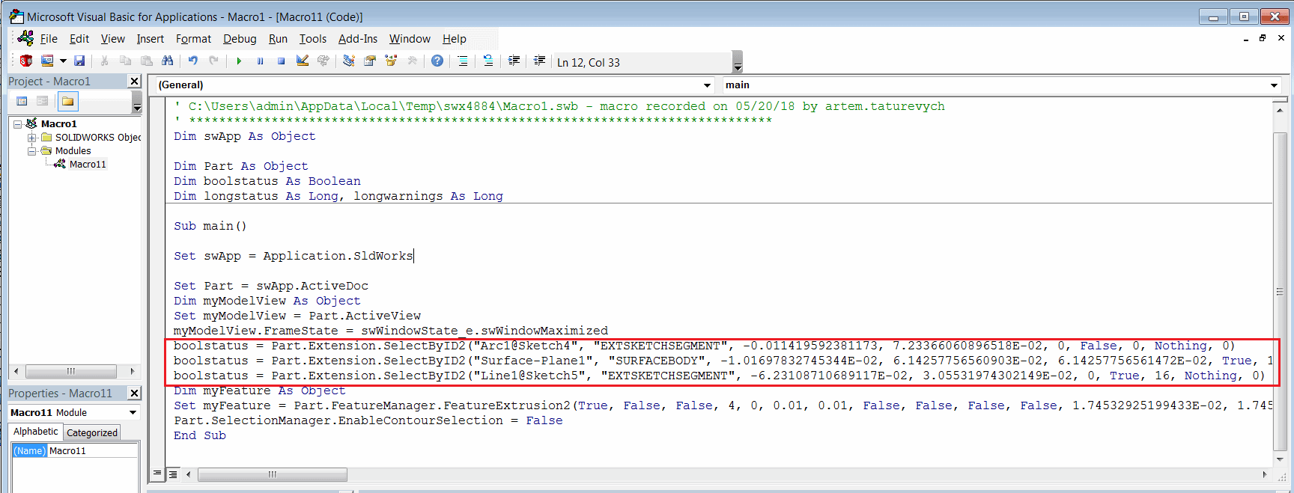
Task: Click the List Properties/Methods edit icon
Action: (463, 61)
